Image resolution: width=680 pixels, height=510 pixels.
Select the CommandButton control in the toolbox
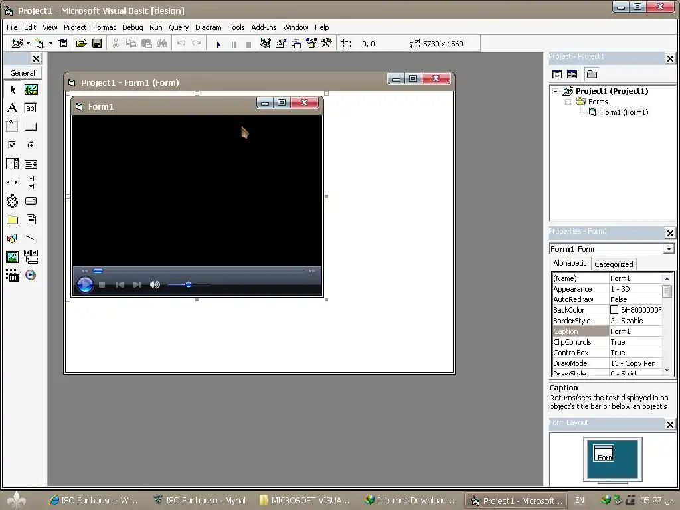tap(31, 126)
